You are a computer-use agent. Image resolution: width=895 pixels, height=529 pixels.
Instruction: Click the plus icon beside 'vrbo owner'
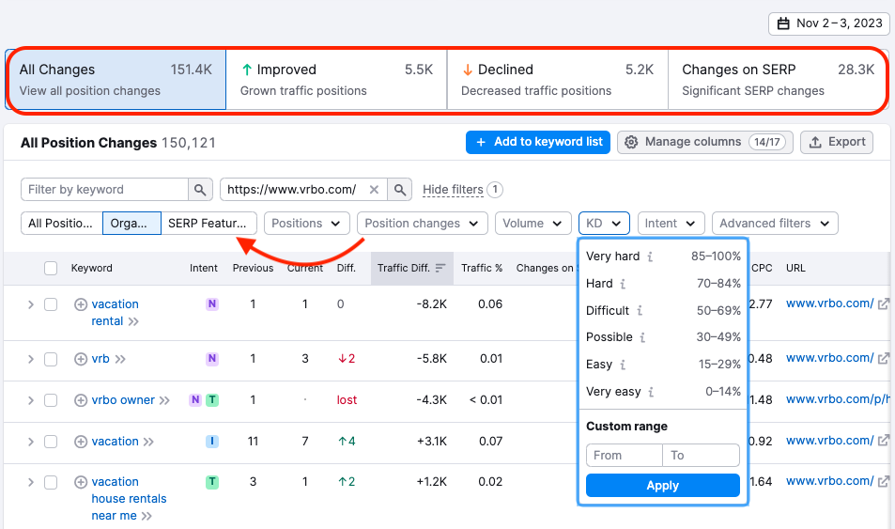tap(81, 400)
